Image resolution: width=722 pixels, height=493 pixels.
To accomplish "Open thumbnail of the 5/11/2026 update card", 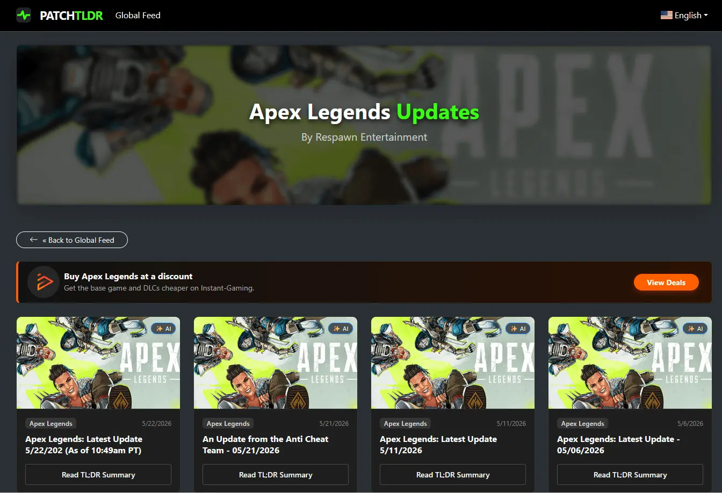I will [x=453, y=363].
